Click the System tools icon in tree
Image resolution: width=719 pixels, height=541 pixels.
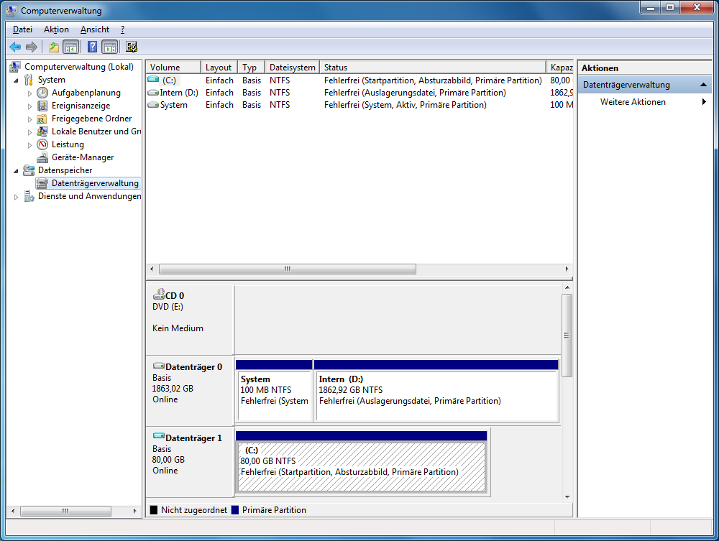(29, 80)
